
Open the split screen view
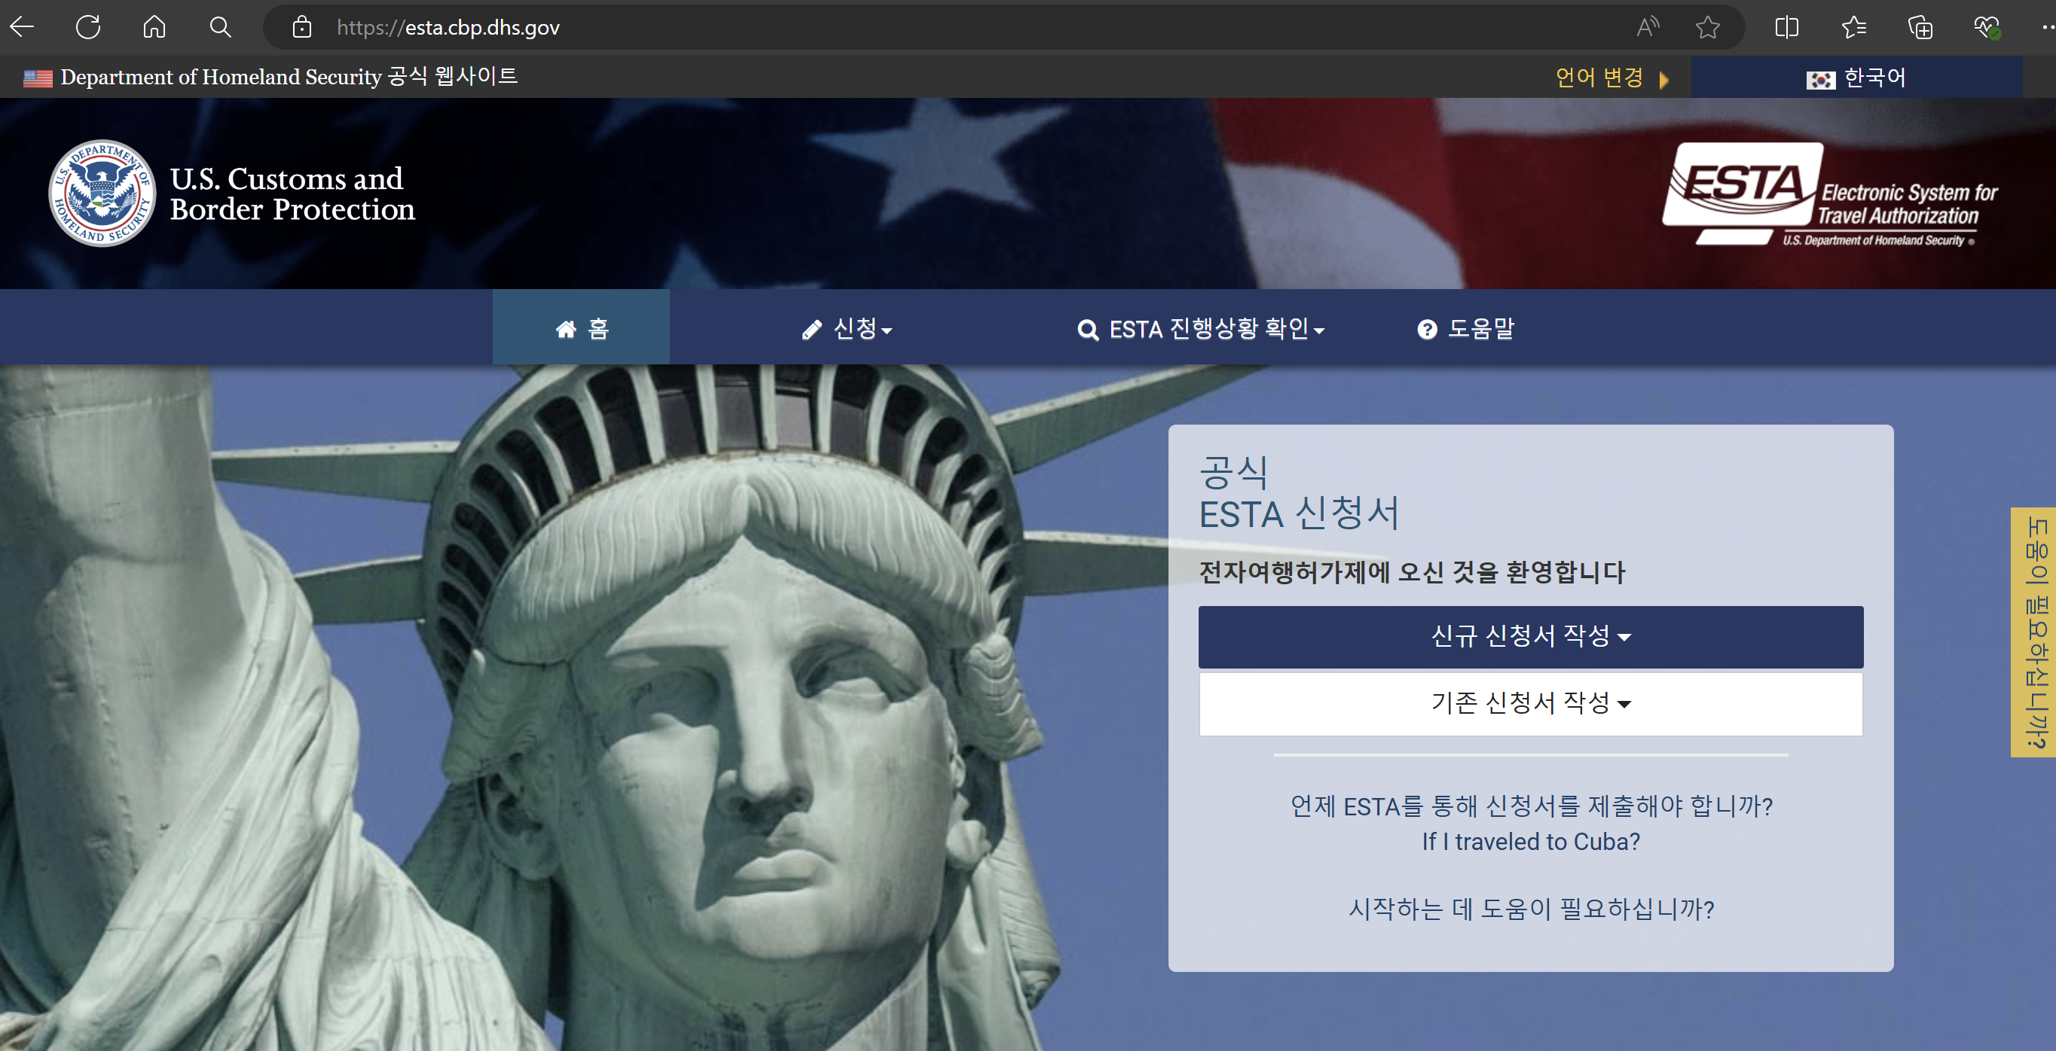coord(1786,27)
